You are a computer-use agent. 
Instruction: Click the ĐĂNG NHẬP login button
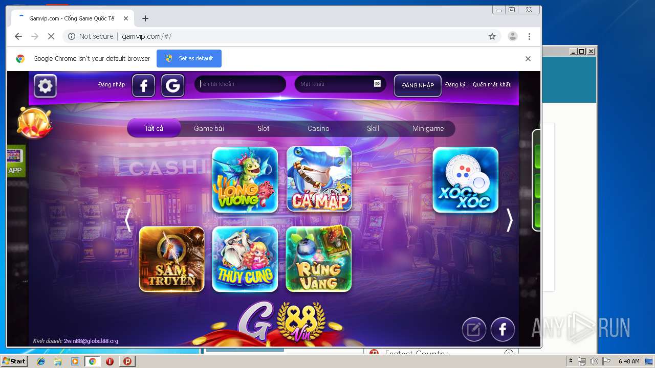pyautogui.click(x=418, y=85)
